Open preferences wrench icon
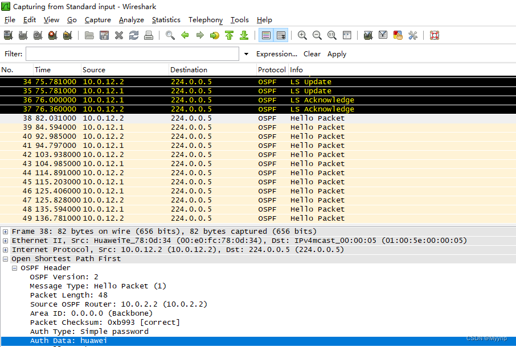This screenshot has height=347, width=516. pos(413,35)
